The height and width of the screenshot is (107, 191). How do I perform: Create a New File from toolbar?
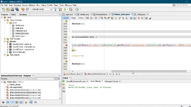[3, 9]
